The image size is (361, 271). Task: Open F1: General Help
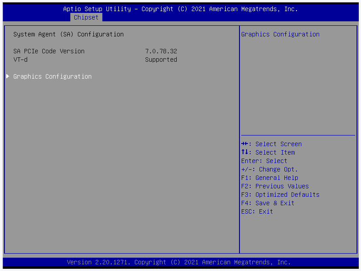pyautogui.click(x=270, y=178)
